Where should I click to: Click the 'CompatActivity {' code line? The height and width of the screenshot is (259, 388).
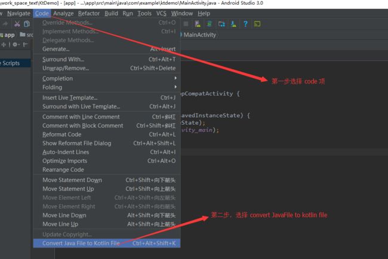click(x=210, y=94)
